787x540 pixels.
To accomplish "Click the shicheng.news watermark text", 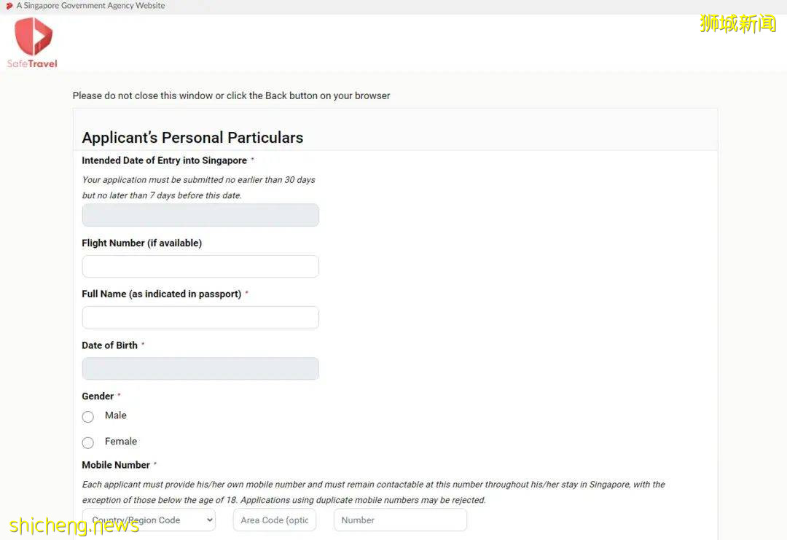I will pos(74,525).
